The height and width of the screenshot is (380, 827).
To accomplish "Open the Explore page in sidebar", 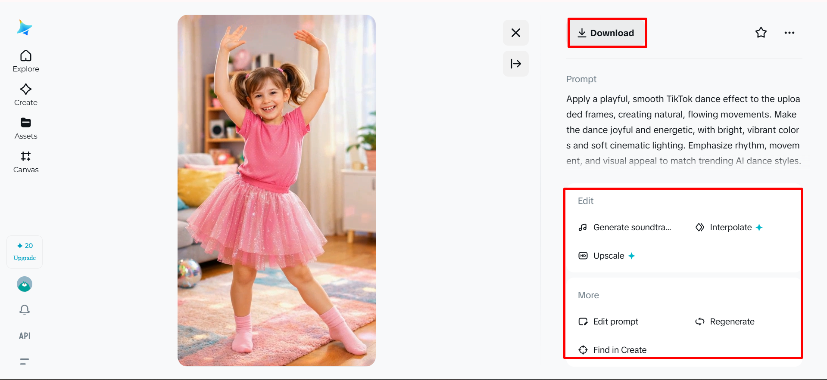I will pyautogui.click(x=26, y=61).
